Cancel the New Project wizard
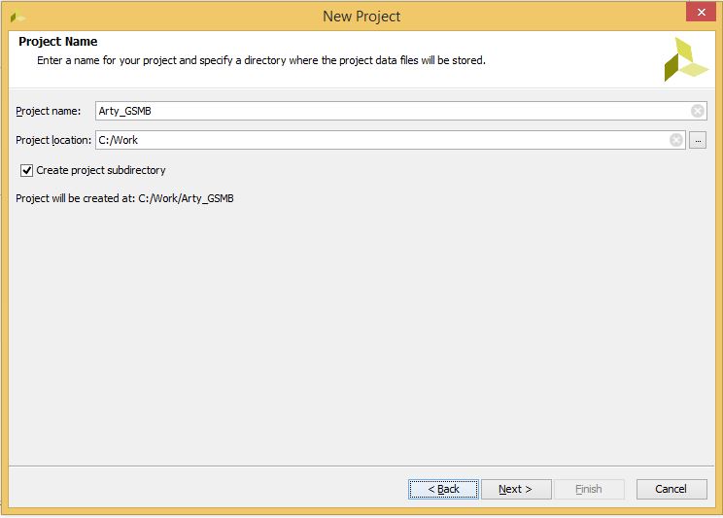This screenshot has width=723, height=518. point(671,489)
